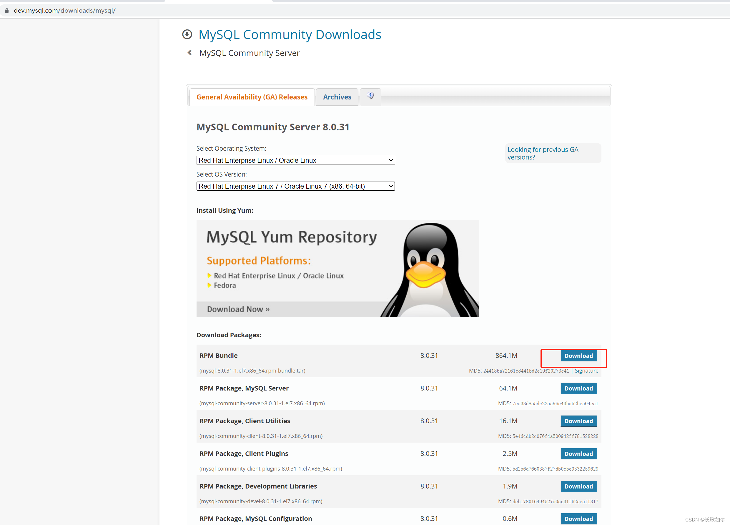
Task: Open the info tab beside Archives
Action: 370,96
